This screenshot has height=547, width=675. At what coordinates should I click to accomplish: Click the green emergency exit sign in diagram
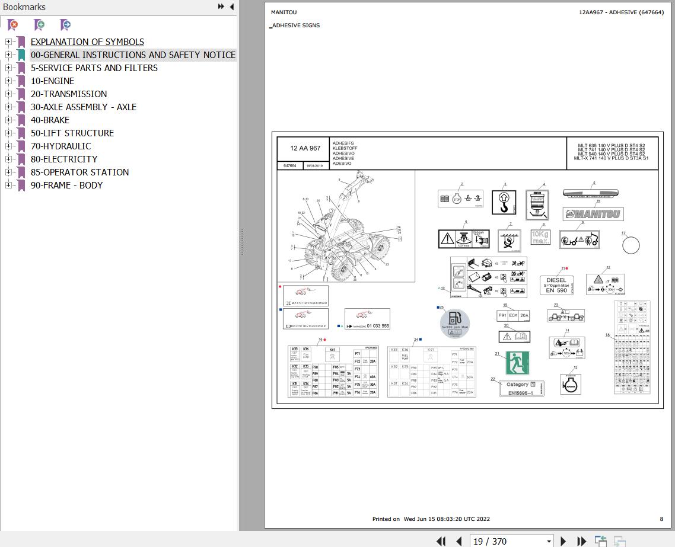(517, 363)
